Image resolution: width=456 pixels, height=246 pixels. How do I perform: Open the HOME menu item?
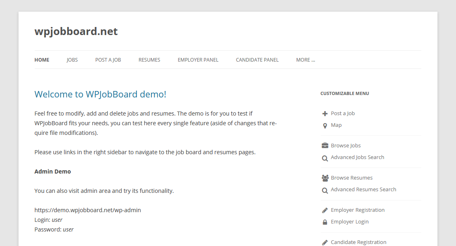[x=42, y=60]
